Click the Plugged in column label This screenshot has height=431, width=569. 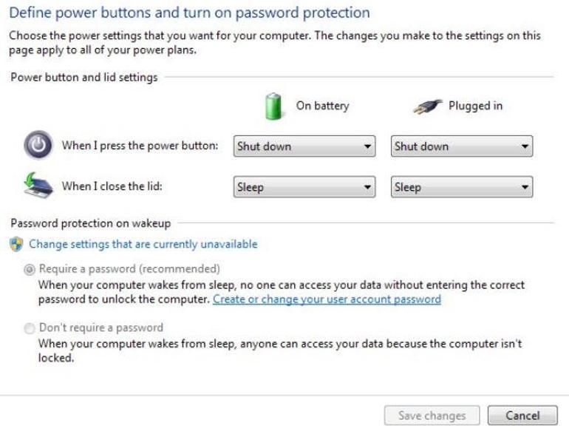[475, 106]
